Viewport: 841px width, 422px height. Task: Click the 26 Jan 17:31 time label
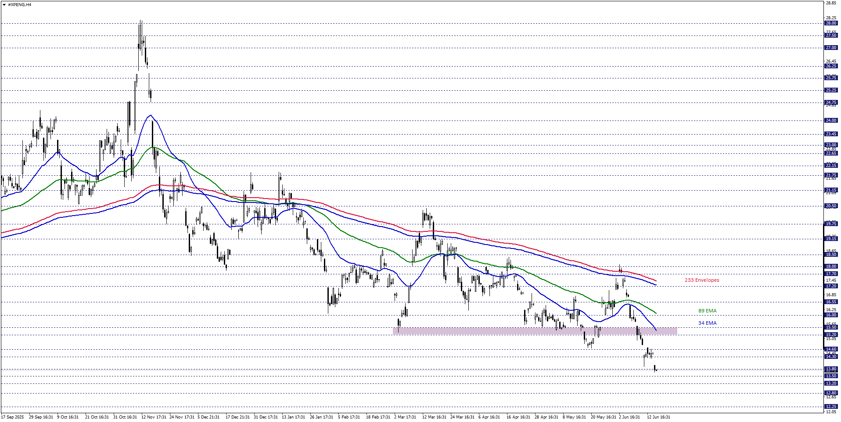coord(321,417)
